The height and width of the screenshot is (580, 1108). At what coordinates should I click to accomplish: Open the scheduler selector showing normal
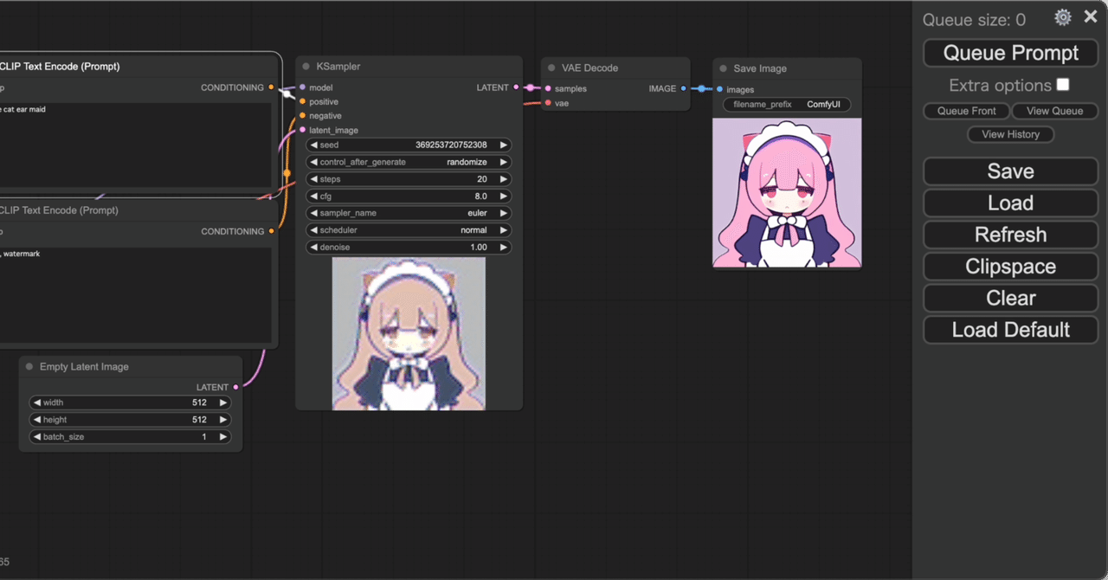pos(409,229)
